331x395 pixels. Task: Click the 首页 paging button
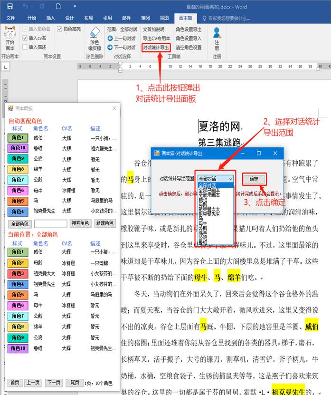15,383
